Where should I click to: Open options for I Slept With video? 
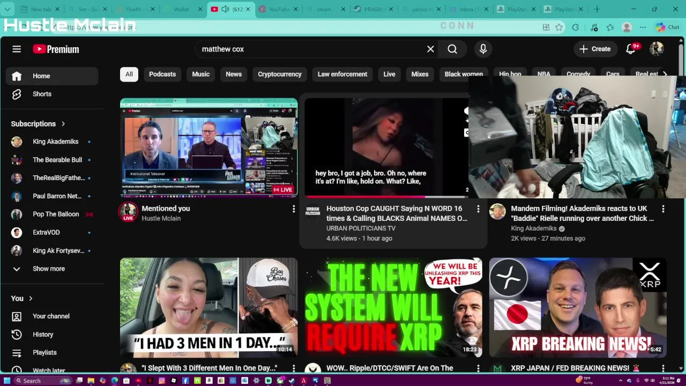click(293, 368)
